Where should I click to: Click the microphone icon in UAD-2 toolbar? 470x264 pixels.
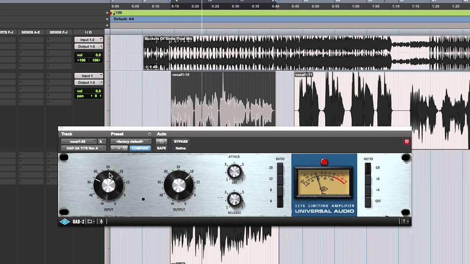pos(101,221)
